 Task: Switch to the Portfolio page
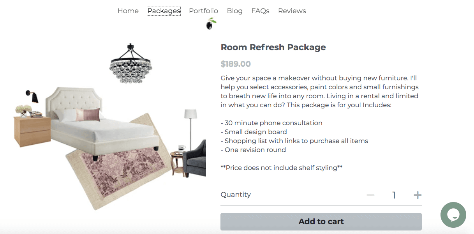coord(203,11)
